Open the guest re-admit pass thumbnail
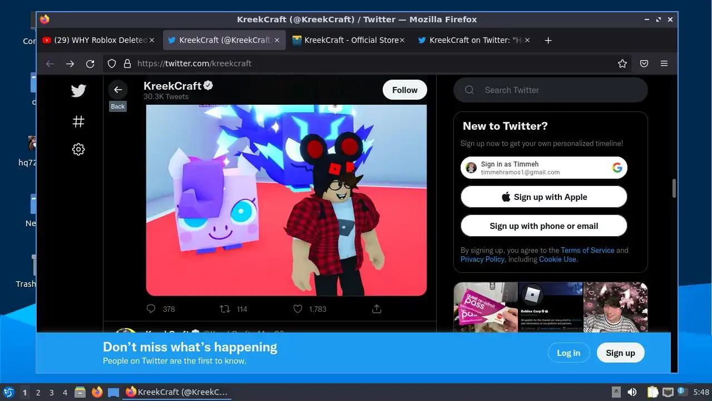 [x=486, y=307]
